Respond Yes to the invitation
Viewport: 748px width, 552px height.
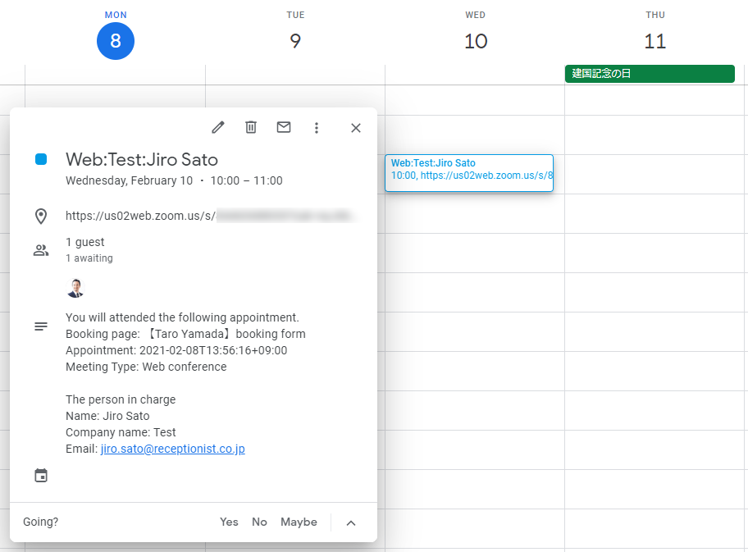(x=229, y=522)
